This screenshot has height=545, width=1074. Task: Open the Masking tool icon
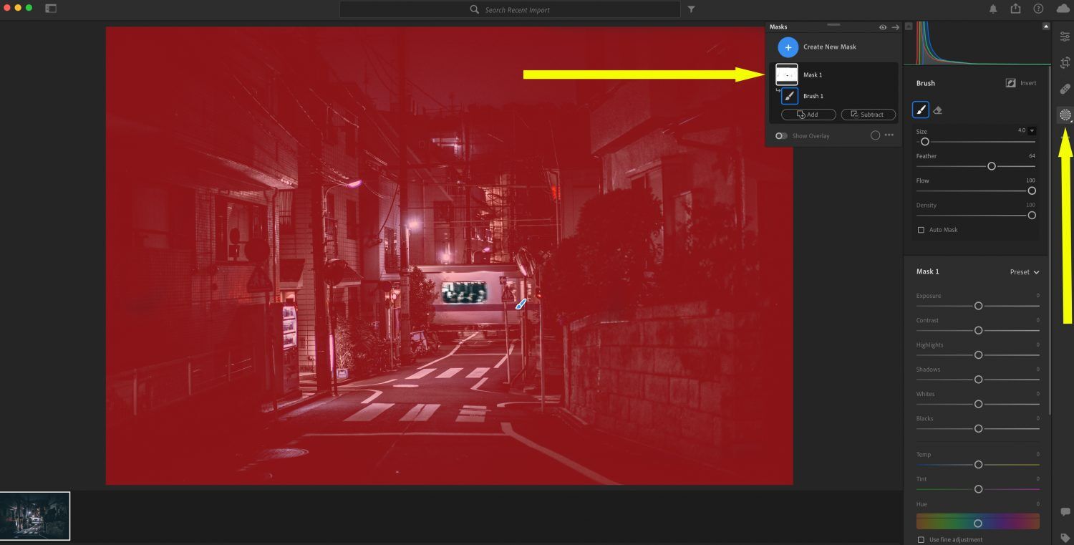point(1065,115)
